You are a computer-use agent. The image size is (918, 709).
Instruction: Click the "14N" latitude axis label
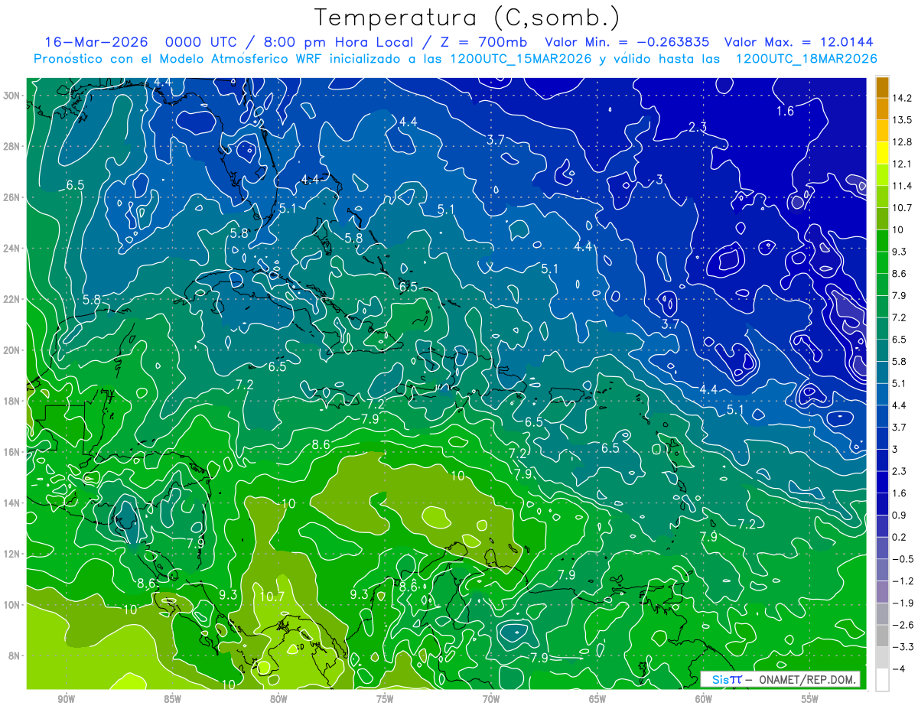tap(12, 503)
